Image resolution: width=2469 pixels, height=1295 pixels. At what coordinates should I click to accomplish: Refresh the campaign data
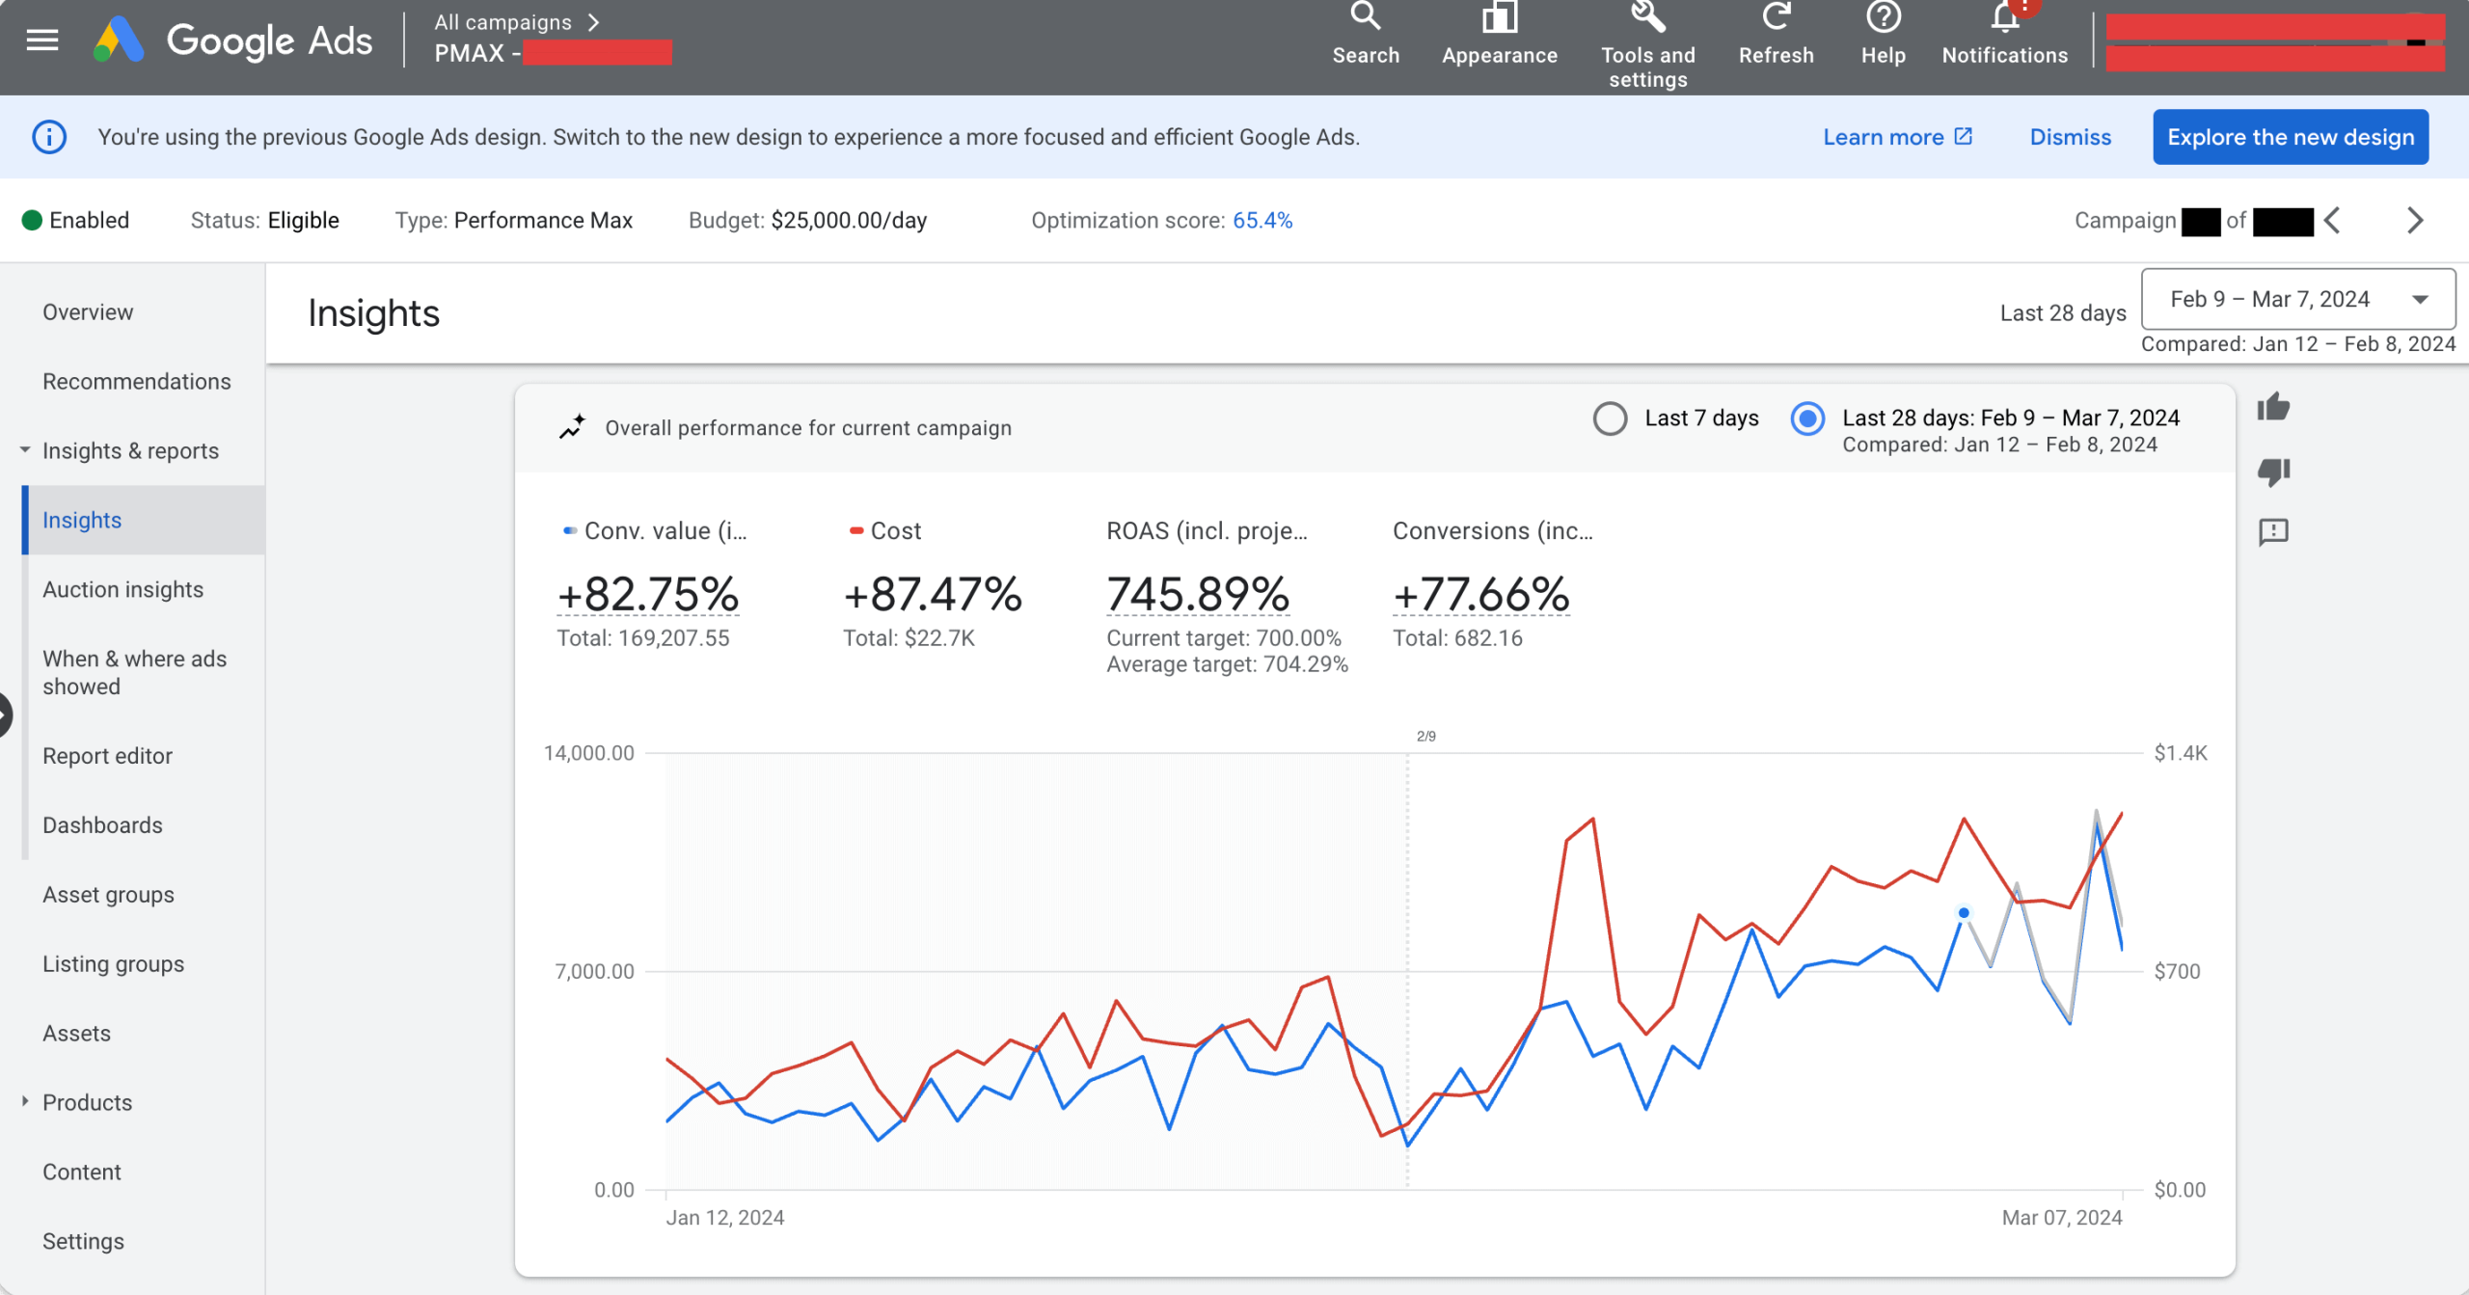(1777, 35)
